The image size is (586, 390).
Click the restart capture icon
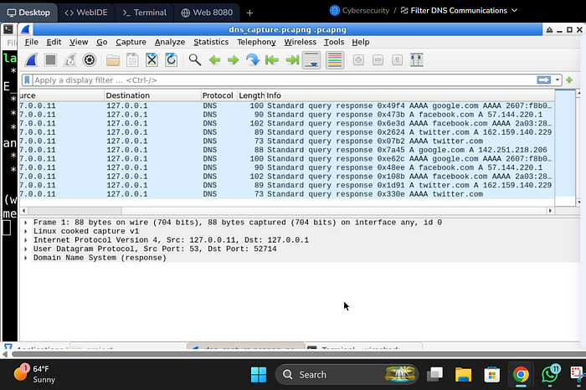[69, 60]
